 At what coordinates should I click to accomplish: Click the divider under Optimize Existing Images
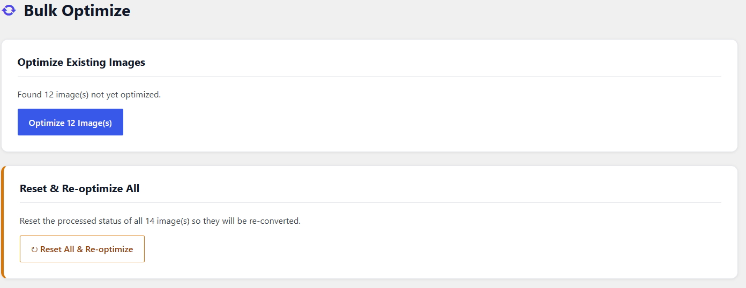point(369,76)
